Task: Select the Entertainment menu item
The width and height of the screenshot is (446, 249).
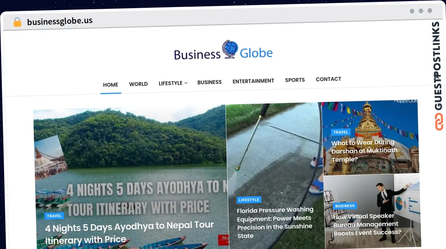Action: tap(253, 81)
